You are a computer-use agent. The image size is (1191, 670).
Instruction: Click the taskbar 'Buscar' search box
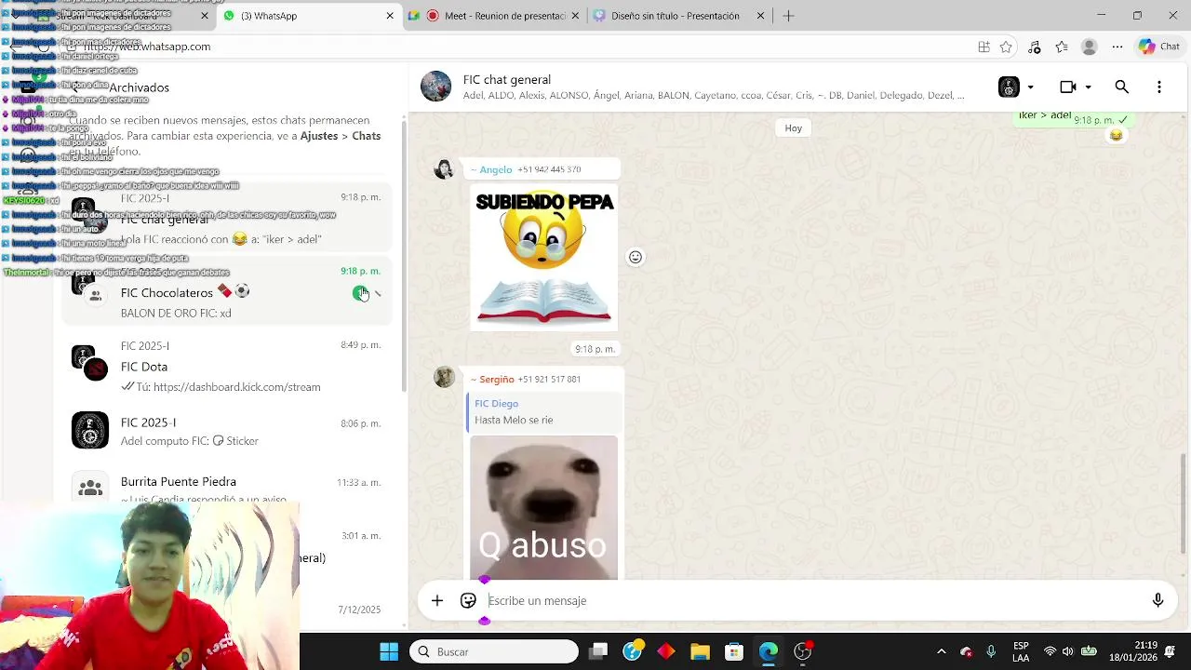click(494, 651)
